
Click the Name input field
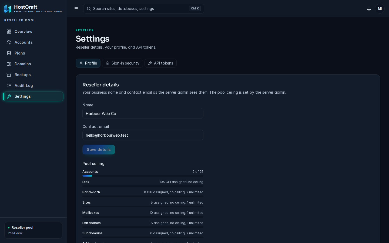pyautogui.click(x=143, y=113)
